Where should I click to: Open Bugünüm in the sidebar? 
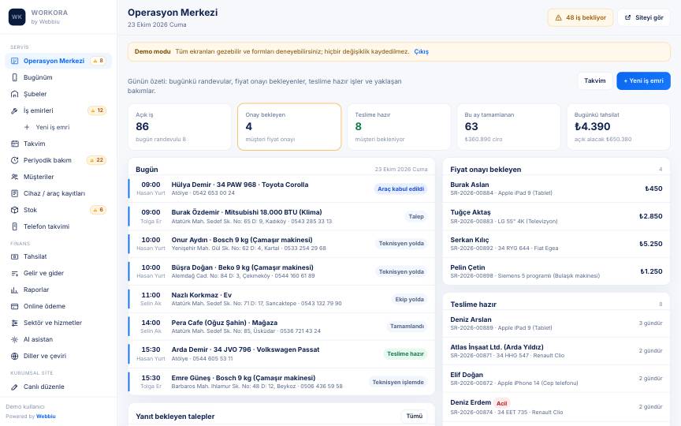(58, 77)
